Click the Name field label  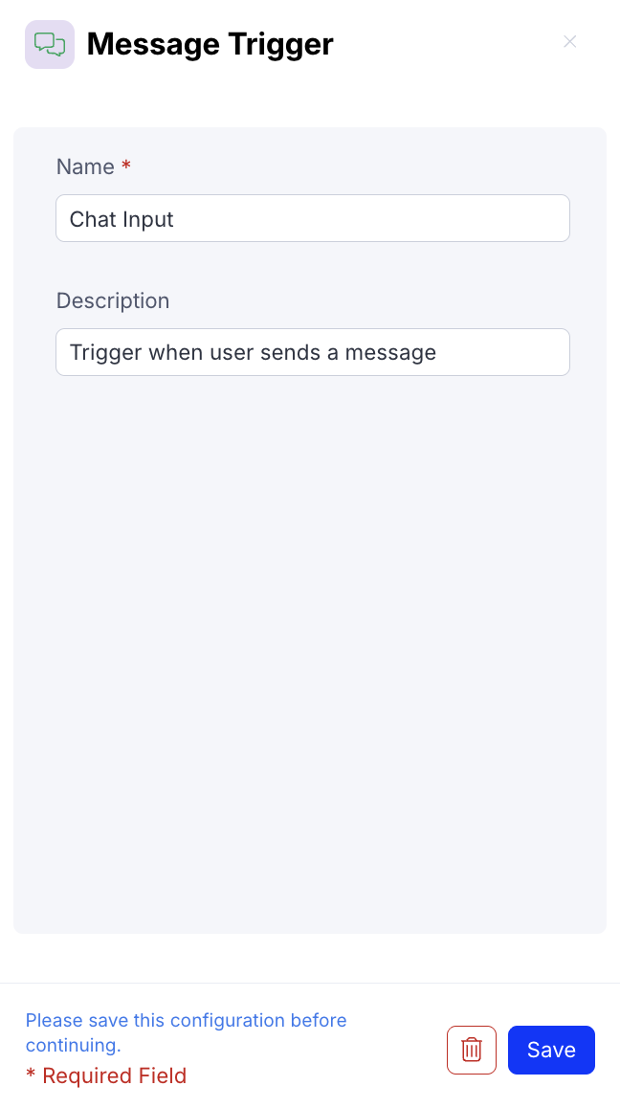click(x=85, y=166)
